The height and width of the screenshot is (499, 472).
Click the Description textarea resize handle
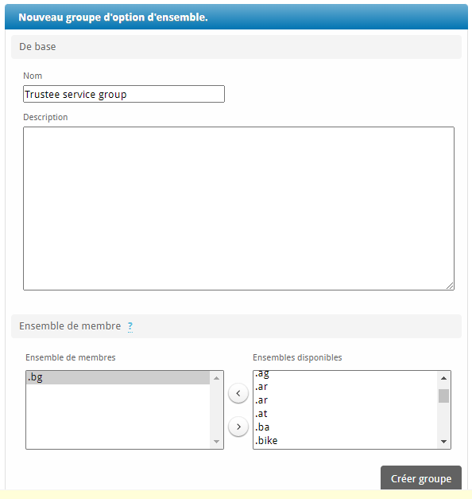tap(450, 286)
